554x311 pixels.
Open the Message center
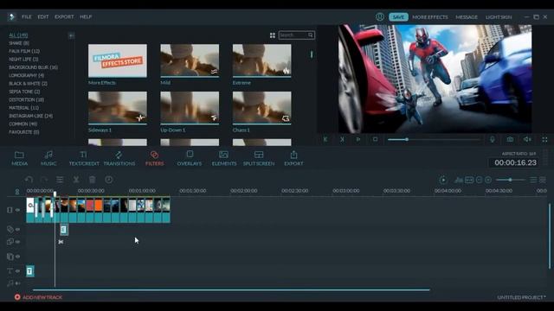[x=467, y=17]
